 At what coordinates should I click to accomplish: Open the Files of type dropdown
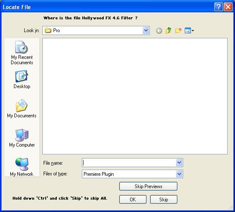pos(179,174)
